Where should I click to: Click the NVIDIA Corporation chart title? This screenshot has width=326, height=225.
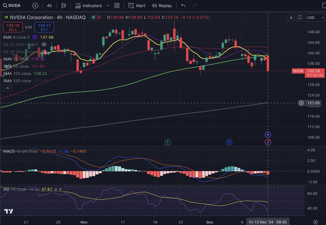point(47,17)
